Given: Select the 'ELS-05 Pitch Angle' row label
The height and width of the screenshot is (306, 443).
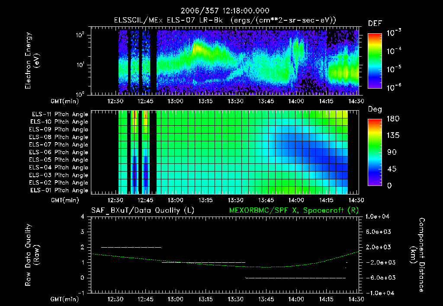Looking at the screenshot, I should 59,160.
